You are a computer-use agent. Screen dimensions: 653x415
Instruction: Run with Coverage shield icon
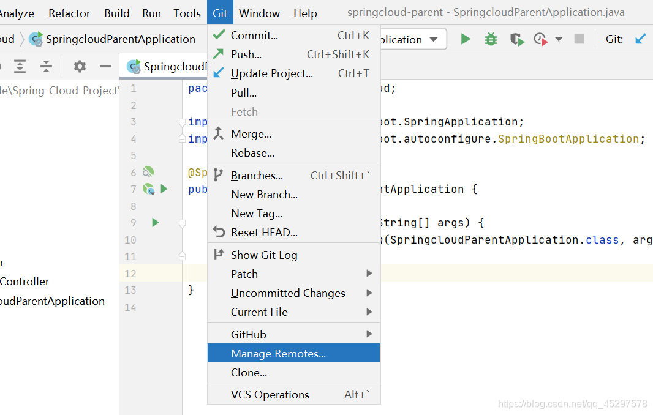coord(517,39)
